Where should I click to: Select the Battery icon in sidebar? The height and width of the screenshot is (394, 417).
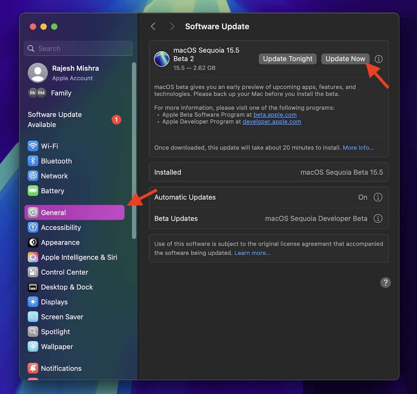click(x=33, y=191)
